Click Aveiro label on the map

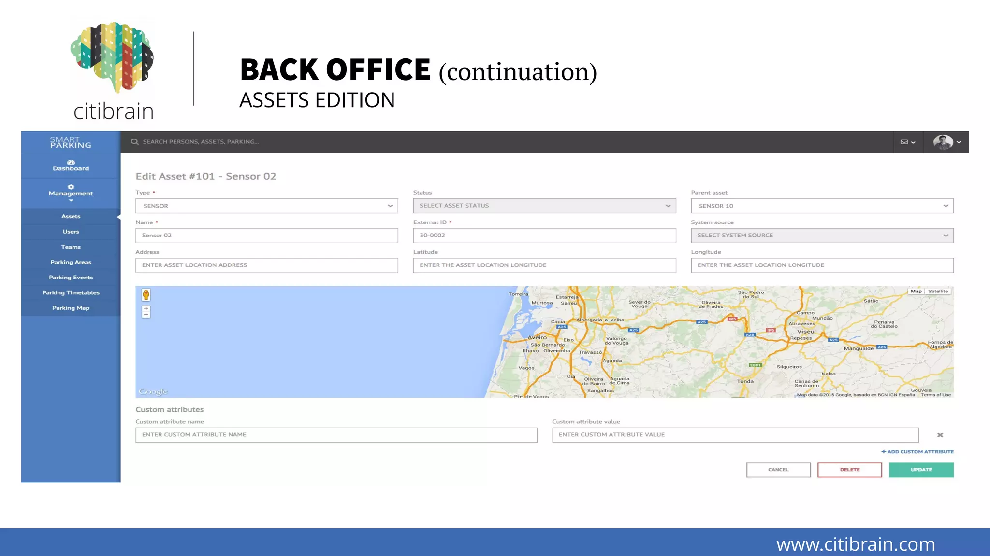[537, 337]
